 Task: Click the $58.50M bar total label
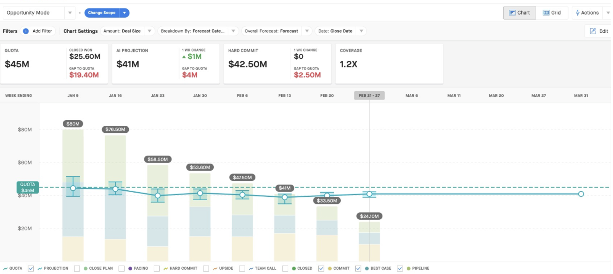coord(157,159)
